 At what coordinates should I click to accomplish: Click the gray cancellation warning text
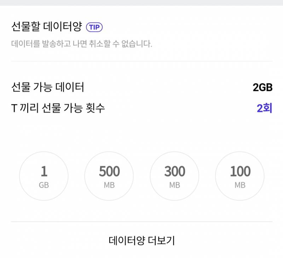[82, 44]
